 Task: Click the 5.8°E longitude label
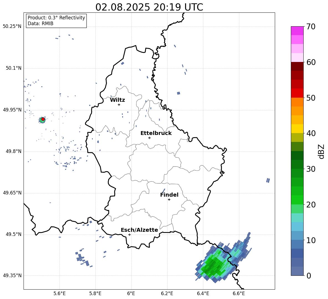pos(95,293)
